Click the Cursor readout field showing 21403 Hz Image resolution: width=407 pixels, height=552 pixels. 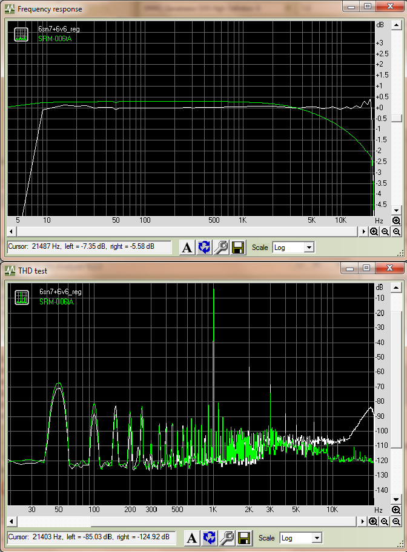tap(91, 537)
